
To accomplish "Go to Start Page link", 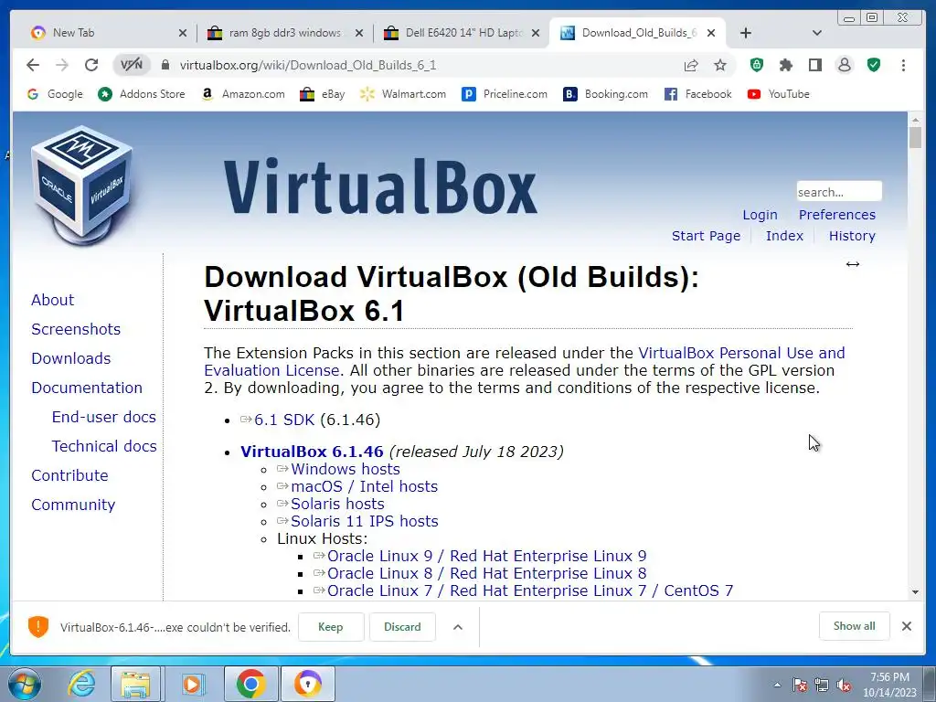I will pyautogui.click(x=707, y=236).
